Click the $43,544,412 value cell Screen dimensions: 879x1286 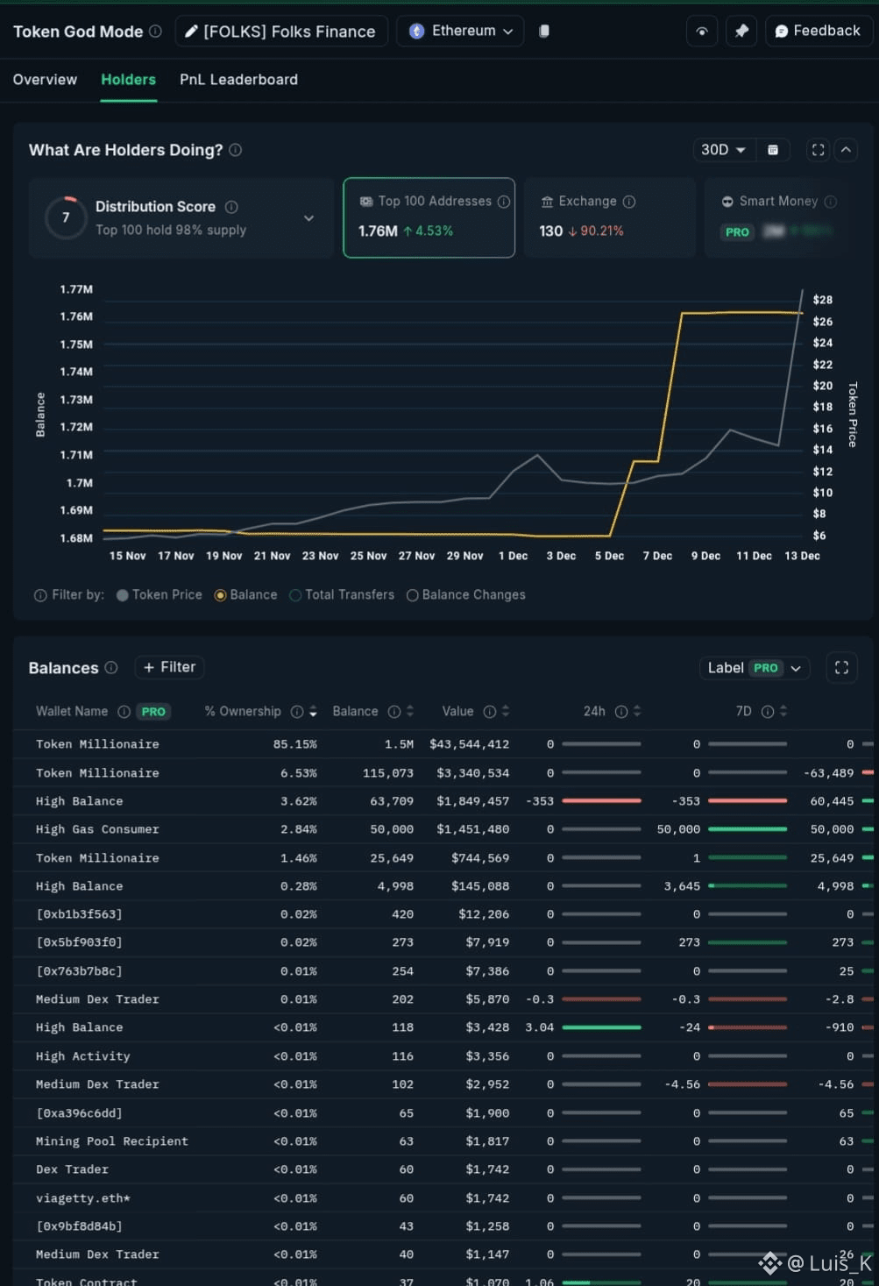tap(469, 744)
